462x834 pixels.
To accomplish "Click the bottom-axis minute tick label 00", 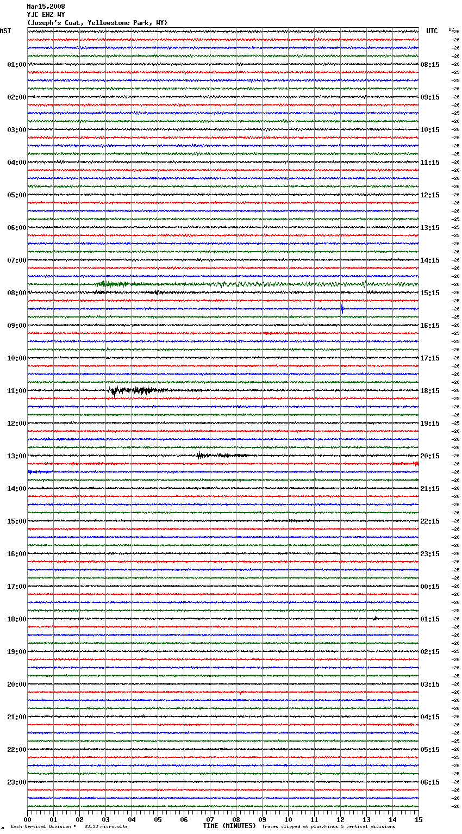I will [27, 819].
